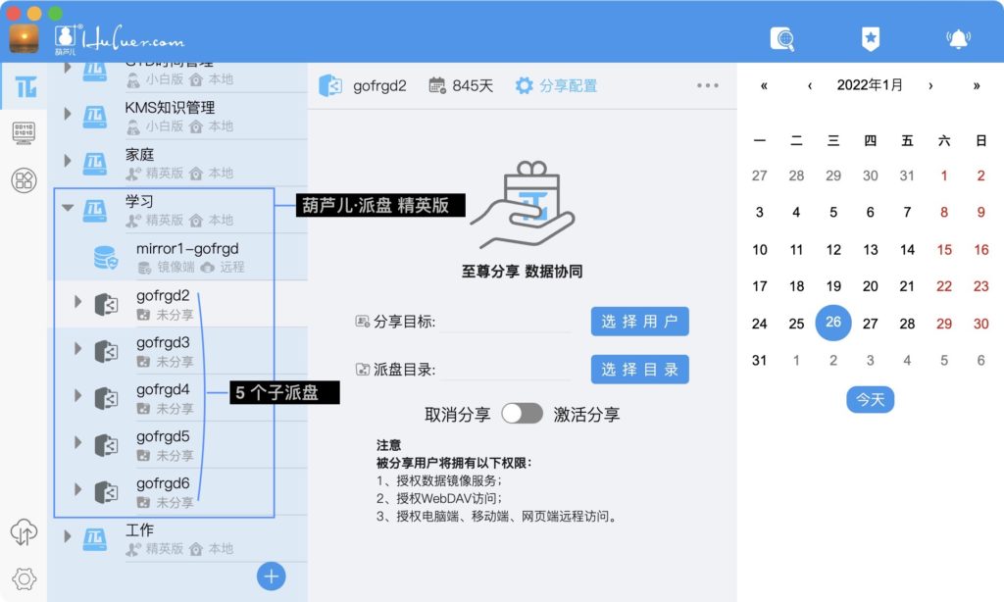
Task: Open 分享配置 share settings link
Action: (568, 86)
